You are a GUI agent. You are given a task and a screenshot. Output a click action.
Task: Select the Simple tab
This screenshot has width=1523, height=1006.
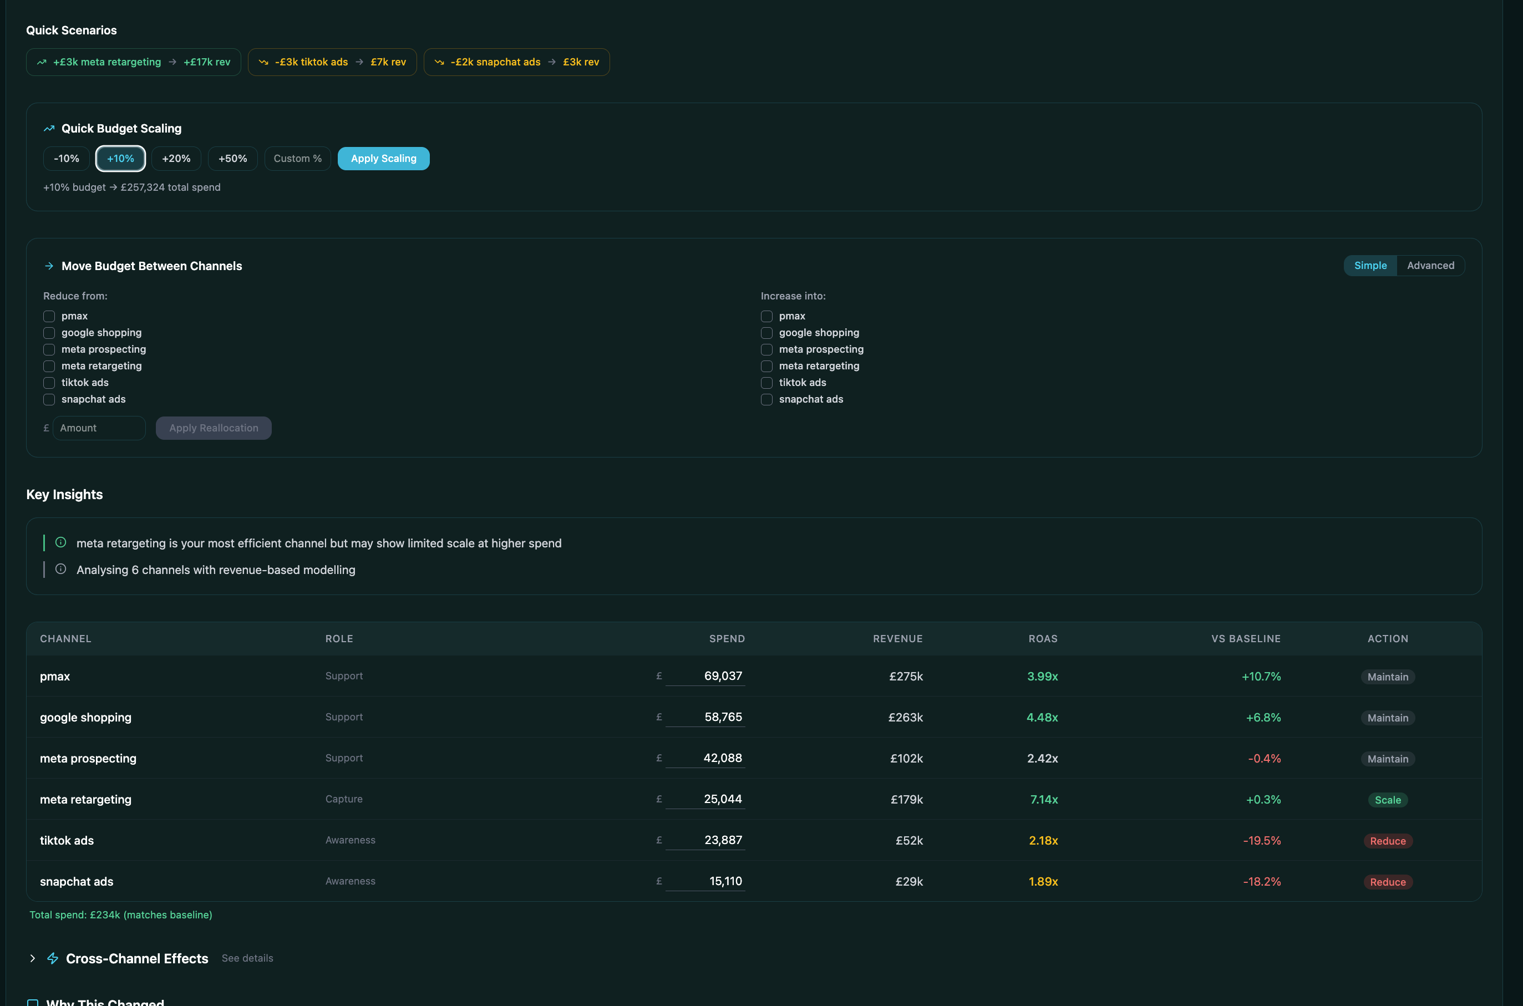1370,265
